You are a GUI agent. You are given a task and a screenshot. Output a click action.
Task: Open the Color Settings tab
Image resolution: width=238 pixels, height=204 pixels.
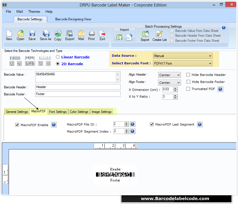[x=79, y=112]
